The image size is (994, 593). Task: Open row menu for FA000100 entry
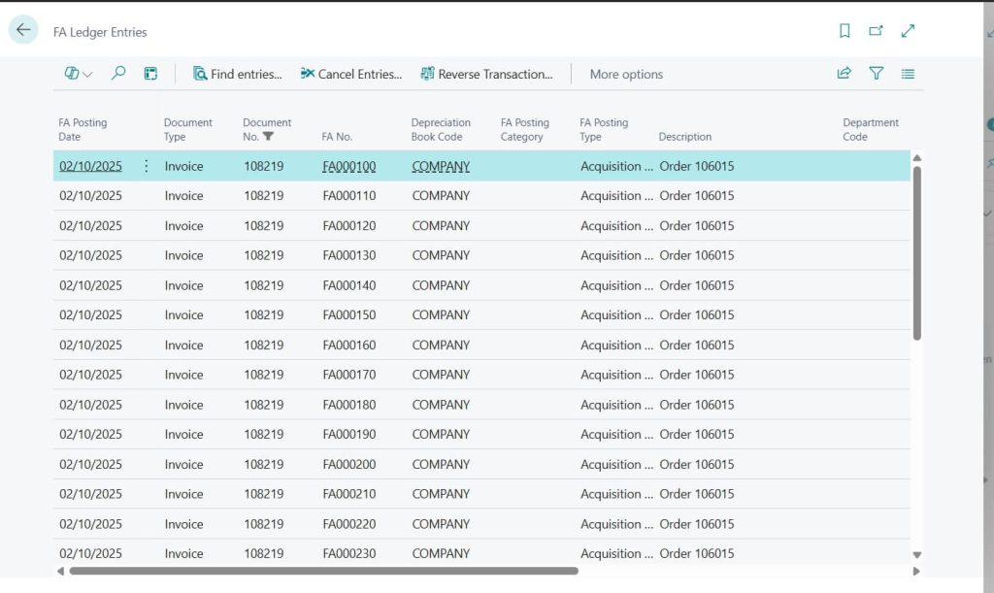pos(147,166)
